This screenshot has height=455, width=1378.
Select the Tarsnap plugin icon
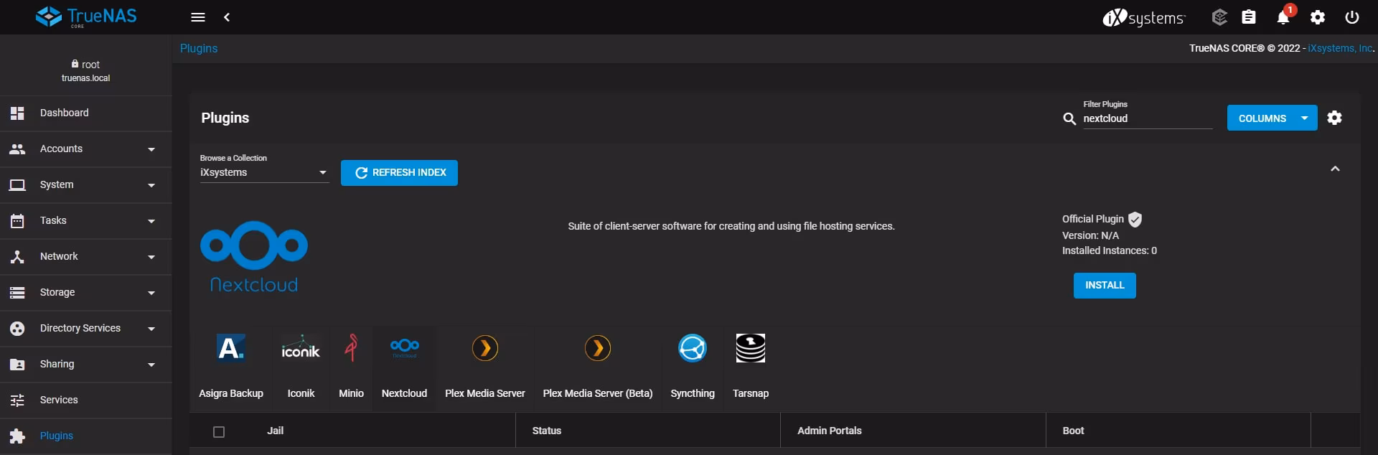click(x=751, y=349)
